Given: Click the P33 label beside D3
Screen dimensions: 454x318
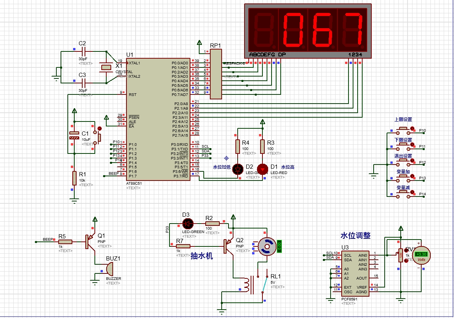Looking at the screenshot, I should pos(167,230).
